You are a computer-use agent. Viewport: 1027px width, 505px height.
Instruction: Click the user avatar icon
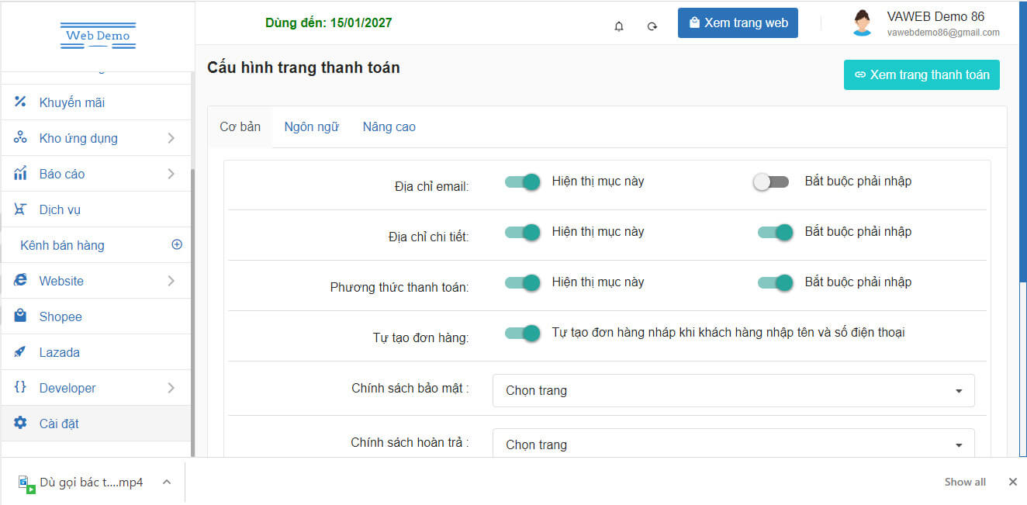pos(862,23)
